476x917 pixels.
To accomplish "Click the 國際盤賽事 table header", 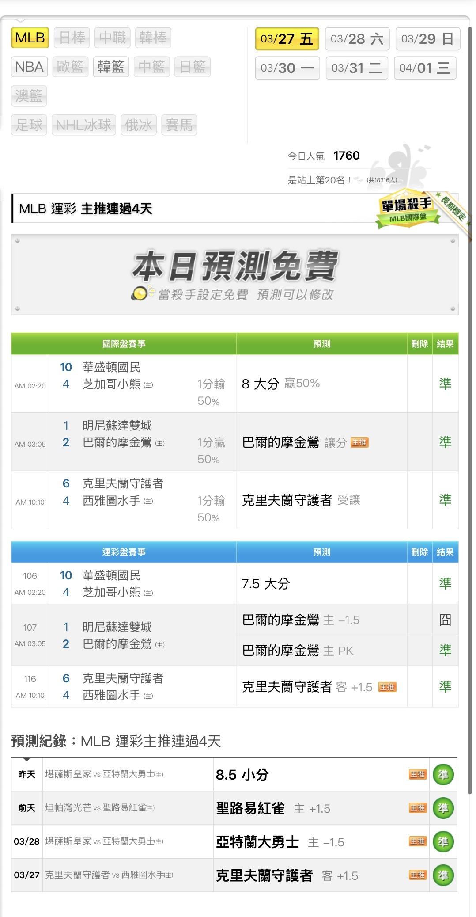I will [124, 344].
